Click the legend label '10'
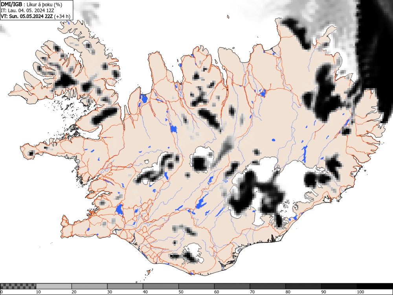The width and height of the screenshot is (393, 295). [x=39, y=292]
